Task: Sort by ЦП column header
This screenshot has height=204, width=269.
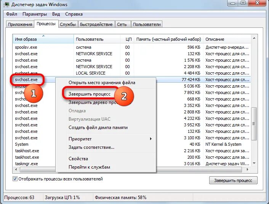Action: click(x=127, y=39)
